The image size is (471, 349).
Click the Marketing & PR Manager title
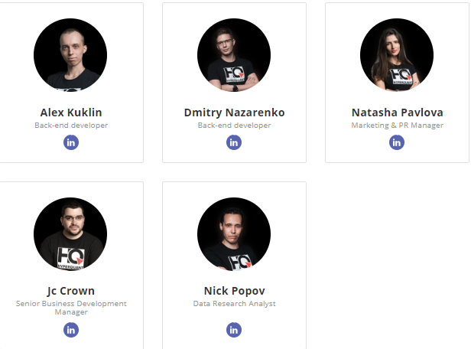pos(397,126)
